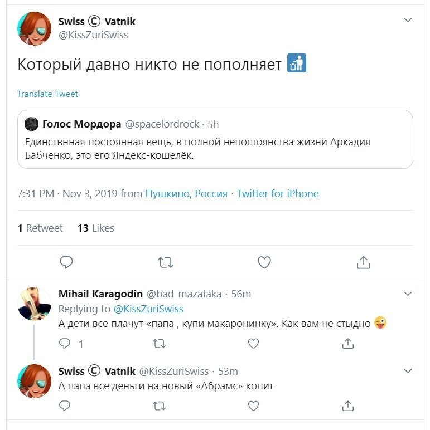Image resolution: width=430 pixels, height=430 pixels.
Task: Open the Пушкино, Россия location link
Action: click(186, 194)
